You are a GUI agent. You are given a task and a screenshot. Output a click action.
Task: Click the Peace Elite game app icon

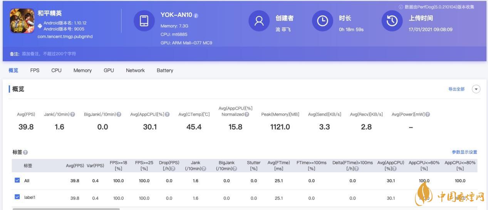click(x=22, y=21)
